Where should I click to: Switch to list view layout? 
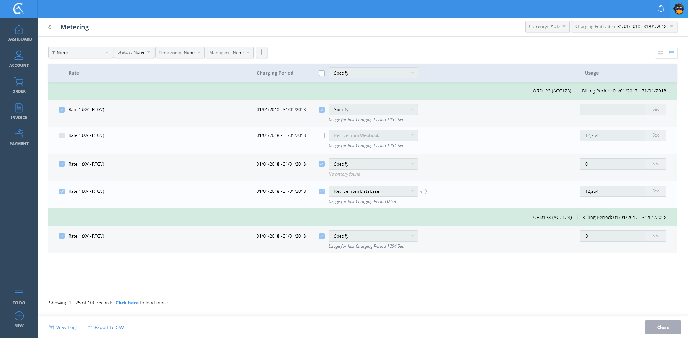(x=672, y=53)
